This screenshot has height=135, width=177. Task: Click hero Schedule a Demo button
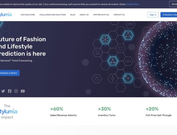pos(10,73)
